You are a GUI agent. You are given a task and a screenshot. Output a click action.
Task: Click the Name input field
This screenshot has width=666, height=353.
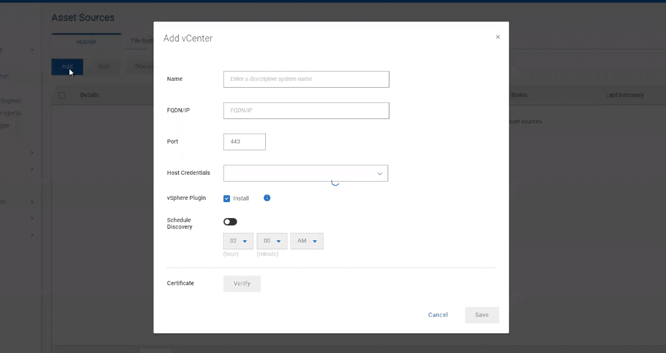(306, 80)
